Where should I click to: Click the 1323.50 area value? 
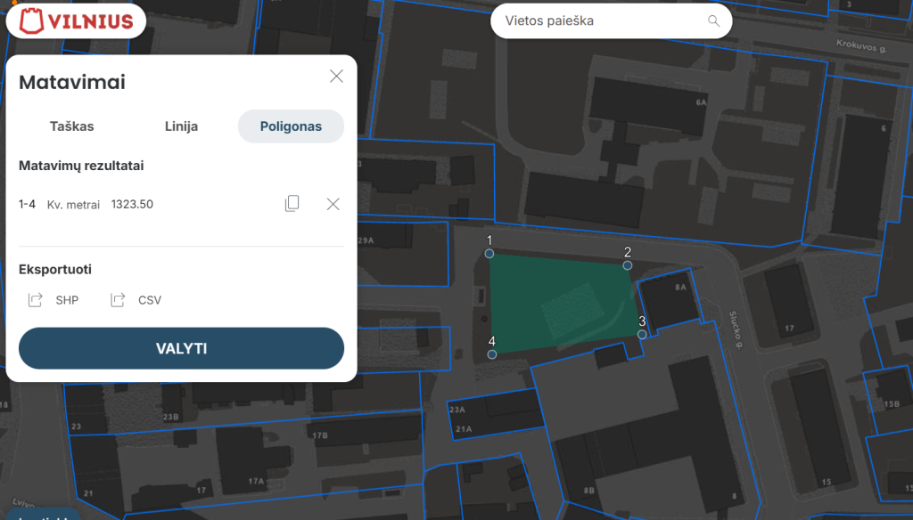(x=132, y=204)
